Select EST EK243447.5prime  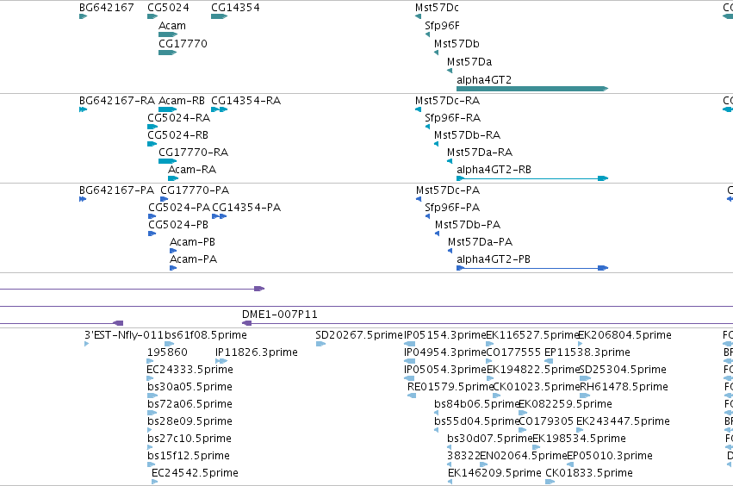coord(623,421)
